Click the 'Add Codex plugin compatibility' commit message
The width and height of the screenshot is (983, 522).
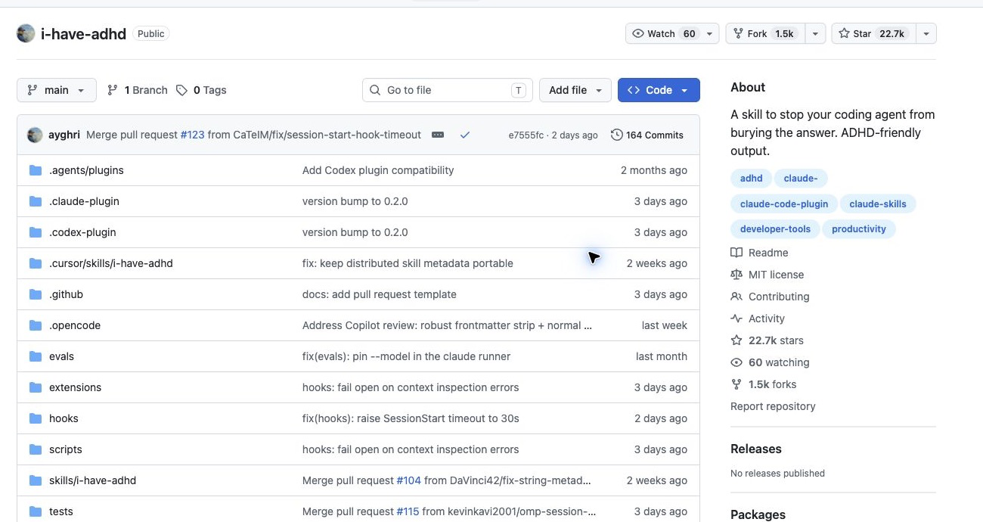(x=378, y=170)
